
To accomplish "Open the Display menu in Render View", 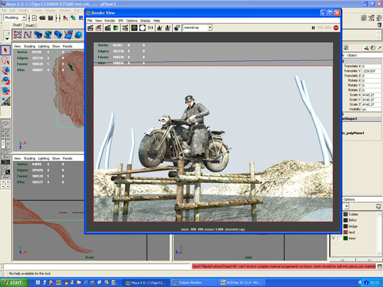I will [145, 20].
